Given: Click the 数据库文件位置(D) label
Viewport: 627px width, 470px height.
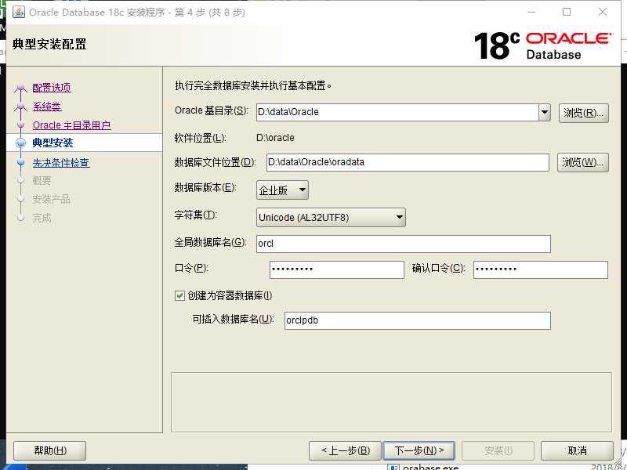Looking at the screenshot, I should click(215, 162).
